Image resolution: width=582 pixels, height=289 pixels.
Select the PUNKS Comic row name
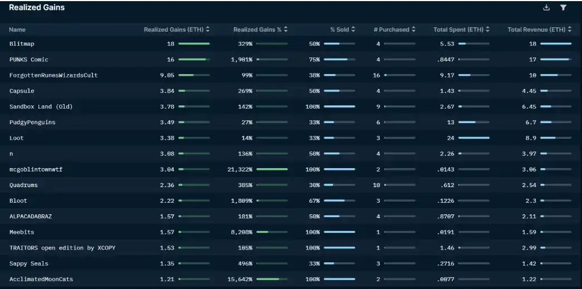tap(29, 60)
